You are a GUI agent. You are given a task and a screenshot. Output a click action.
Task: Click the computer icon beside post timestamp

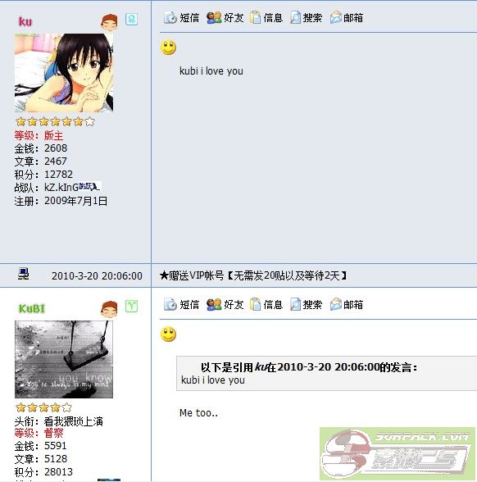click(x=23, y=273)
